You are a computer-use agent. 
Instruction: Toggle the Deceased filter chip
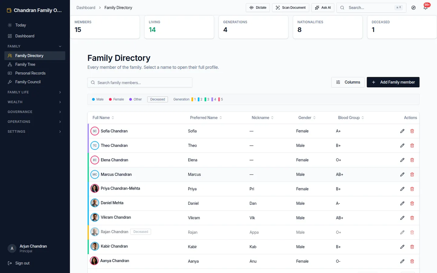click(158, 99)
